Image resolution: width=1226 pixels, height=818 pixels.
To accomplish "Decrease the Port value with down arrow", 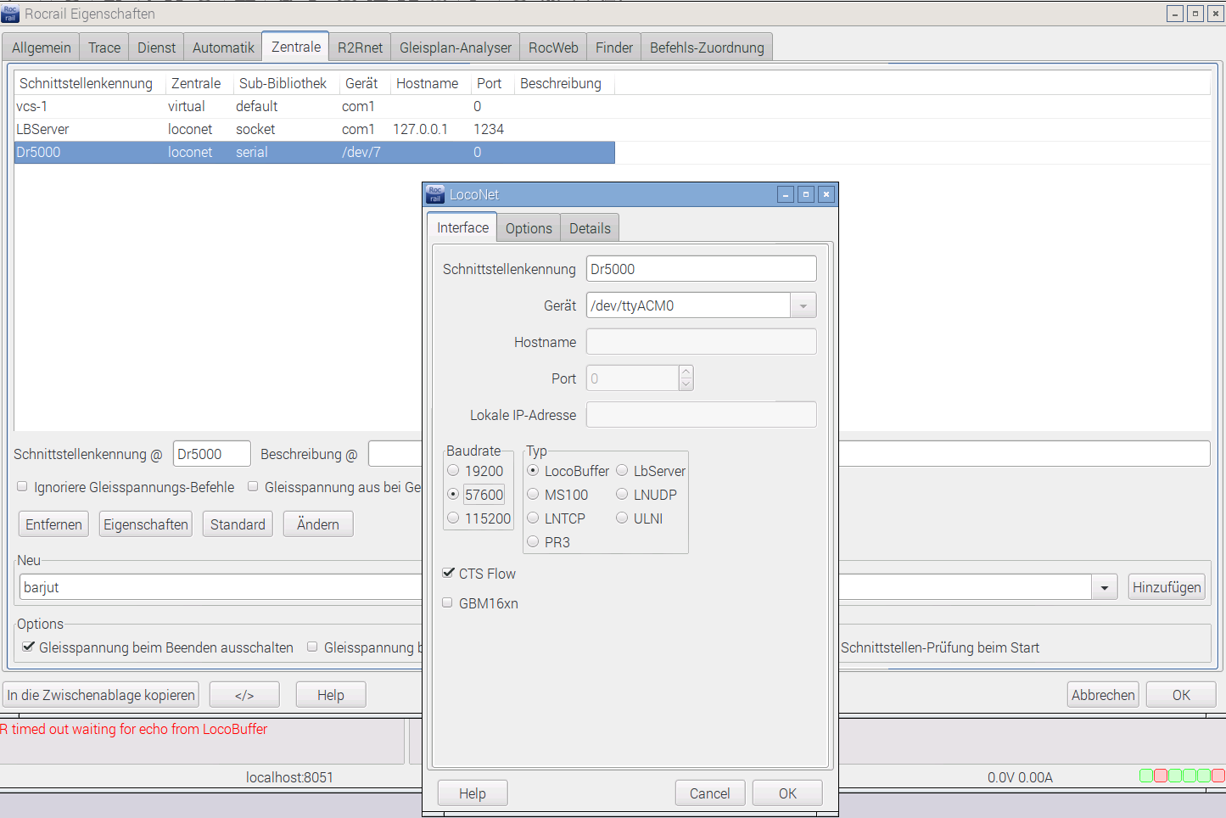I will tap(686, 384).
